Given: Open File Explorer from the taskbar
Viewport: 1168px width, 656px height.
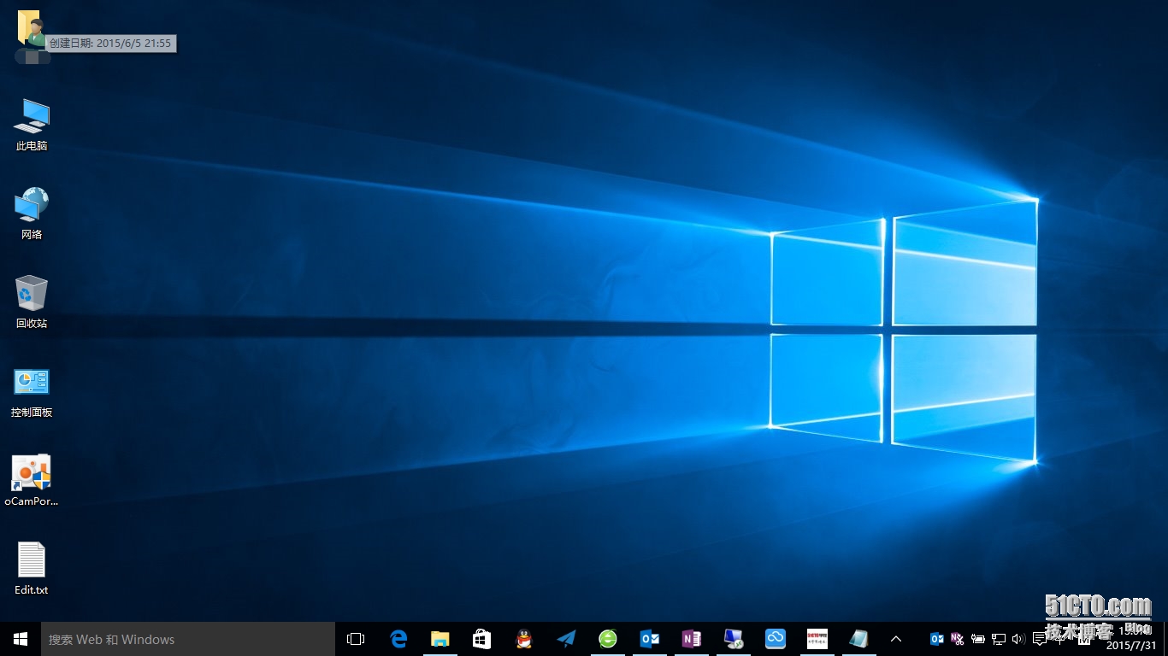Looking at the screenshot, I should click(440, 639).
